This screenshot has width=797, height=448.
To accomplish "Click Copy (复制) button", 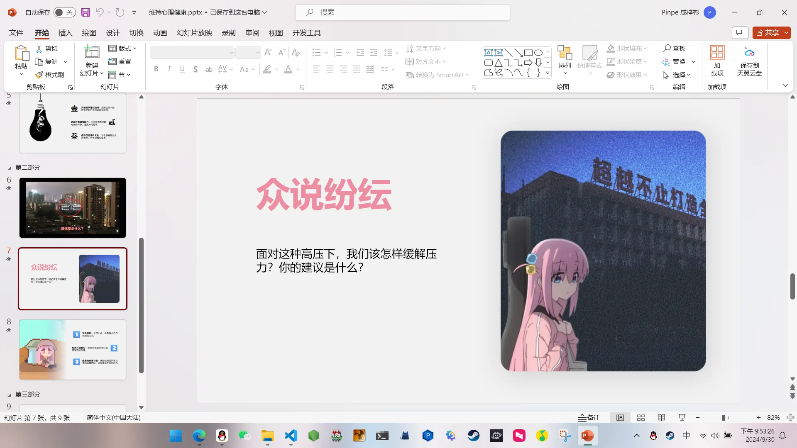I will coord(47,61).
